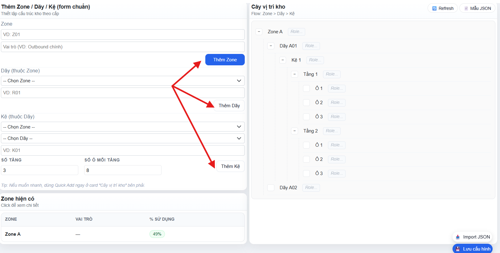The height and width of the screenshot is (253, 500).
Task: Select the Dãy A02 label in the tree
Action: 288,188
